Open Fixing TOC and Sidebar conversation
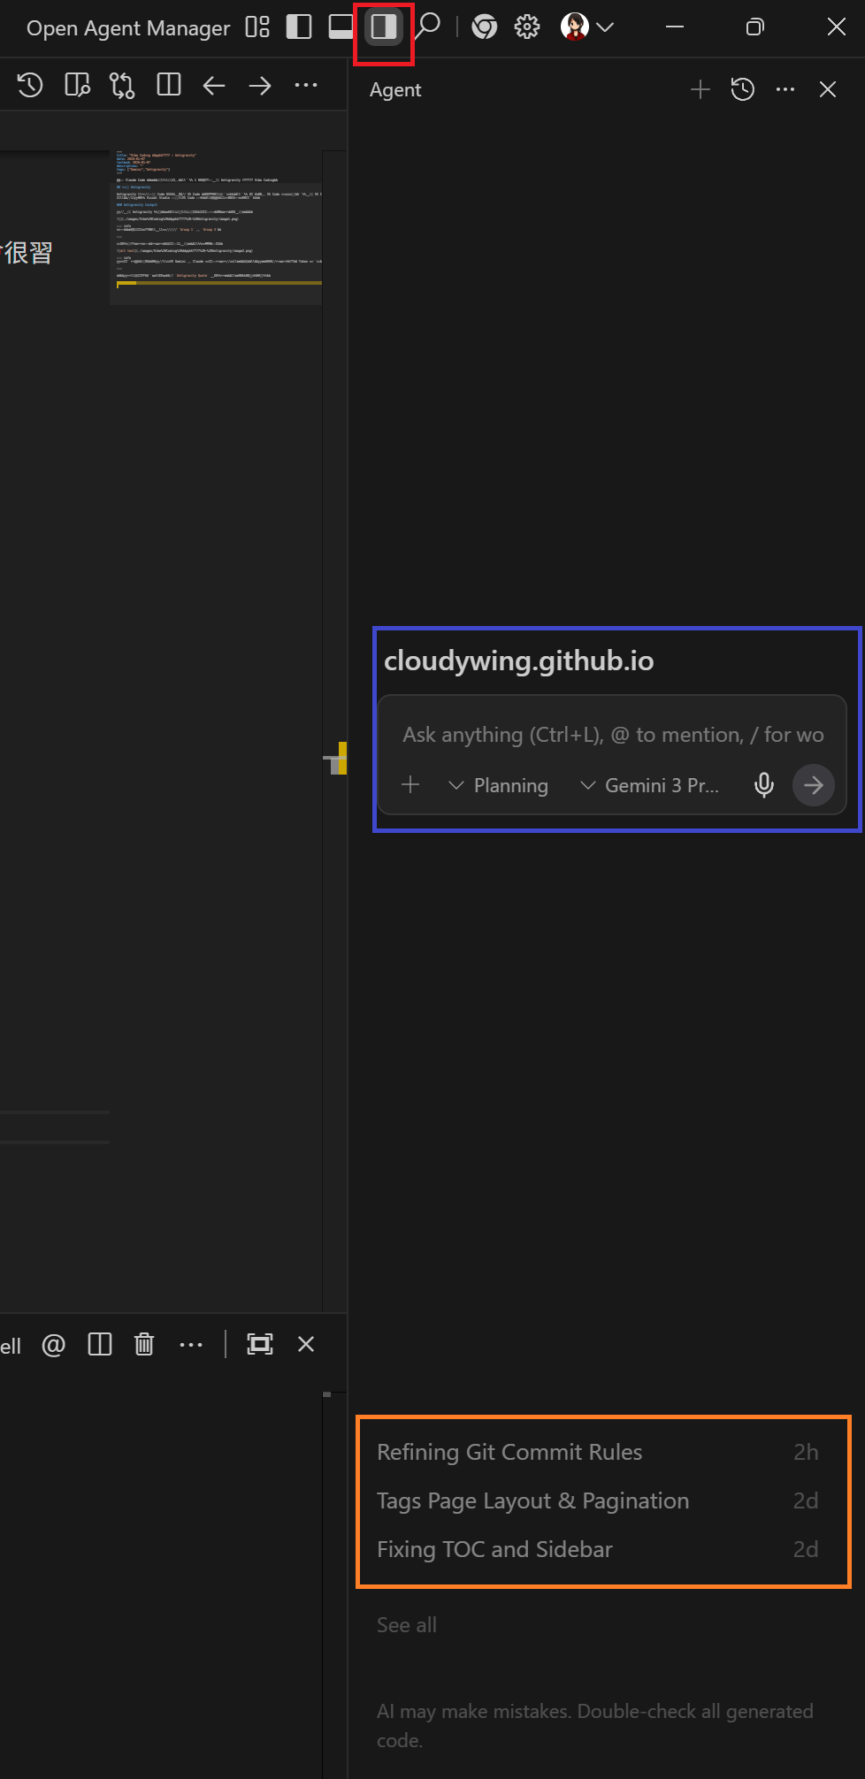The height and width of the screenshot is (1779, 865). click(598, 1550)
